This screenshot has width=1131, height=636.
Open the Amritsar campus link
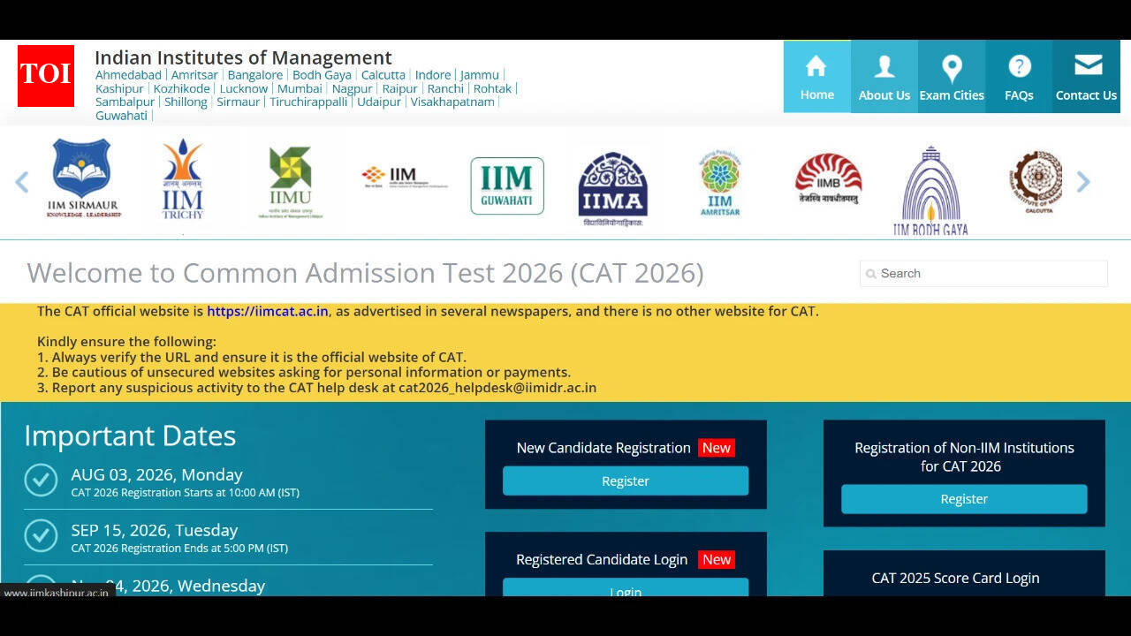(194, 75)
